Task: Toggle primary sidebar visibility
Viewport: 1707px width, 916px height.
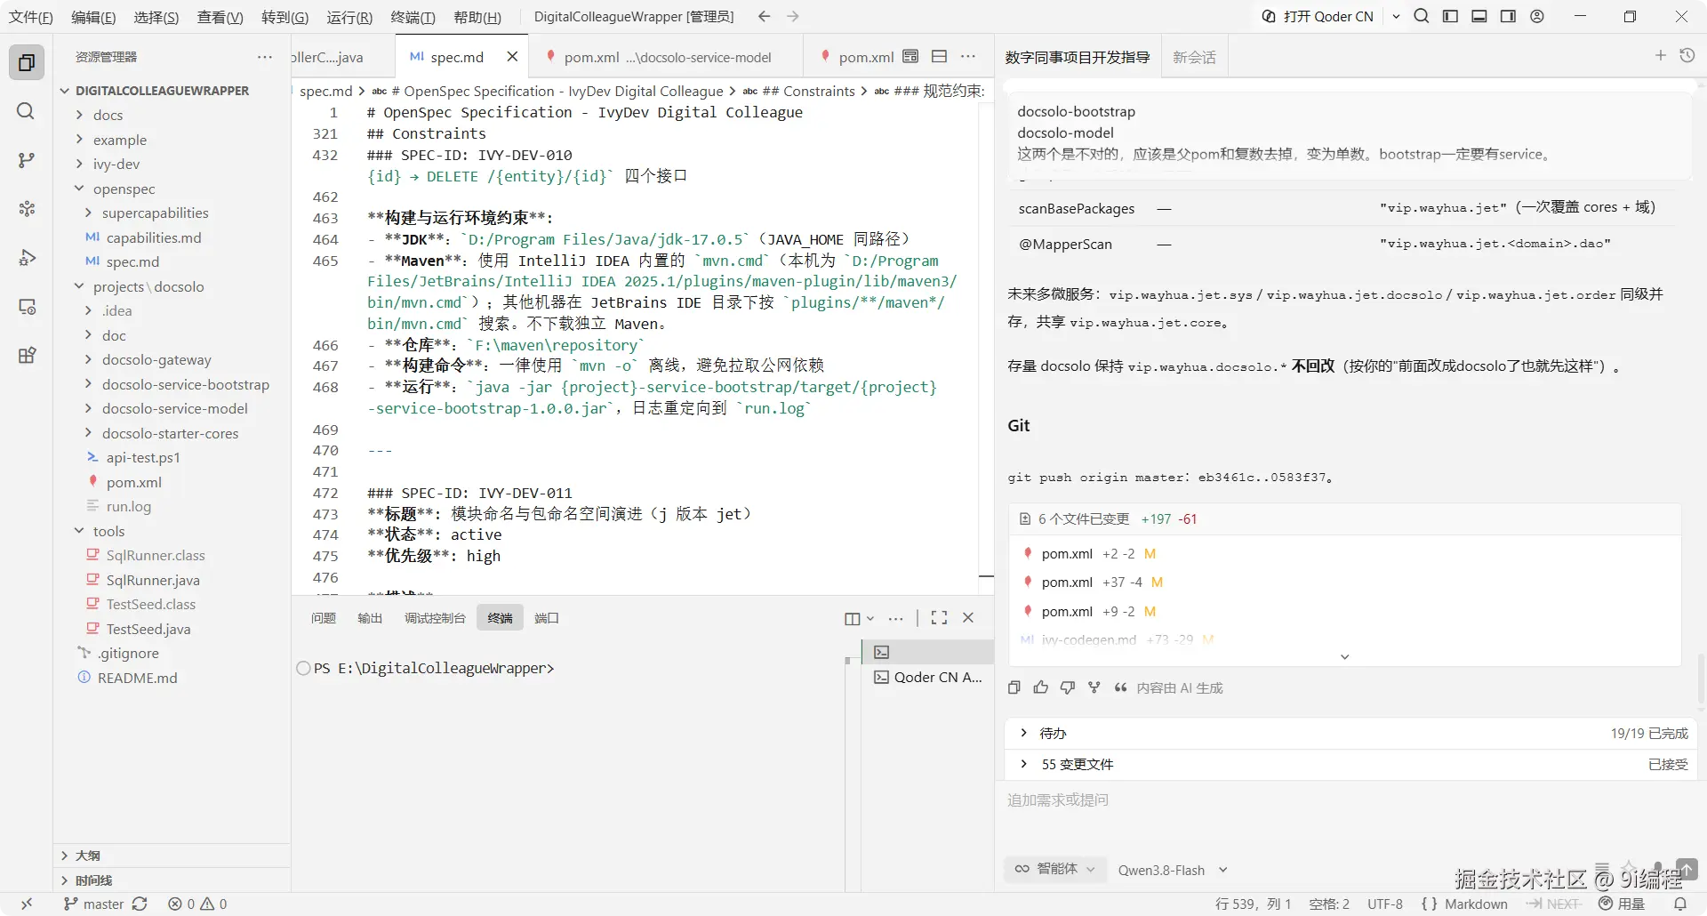Action: [1450, 16]
